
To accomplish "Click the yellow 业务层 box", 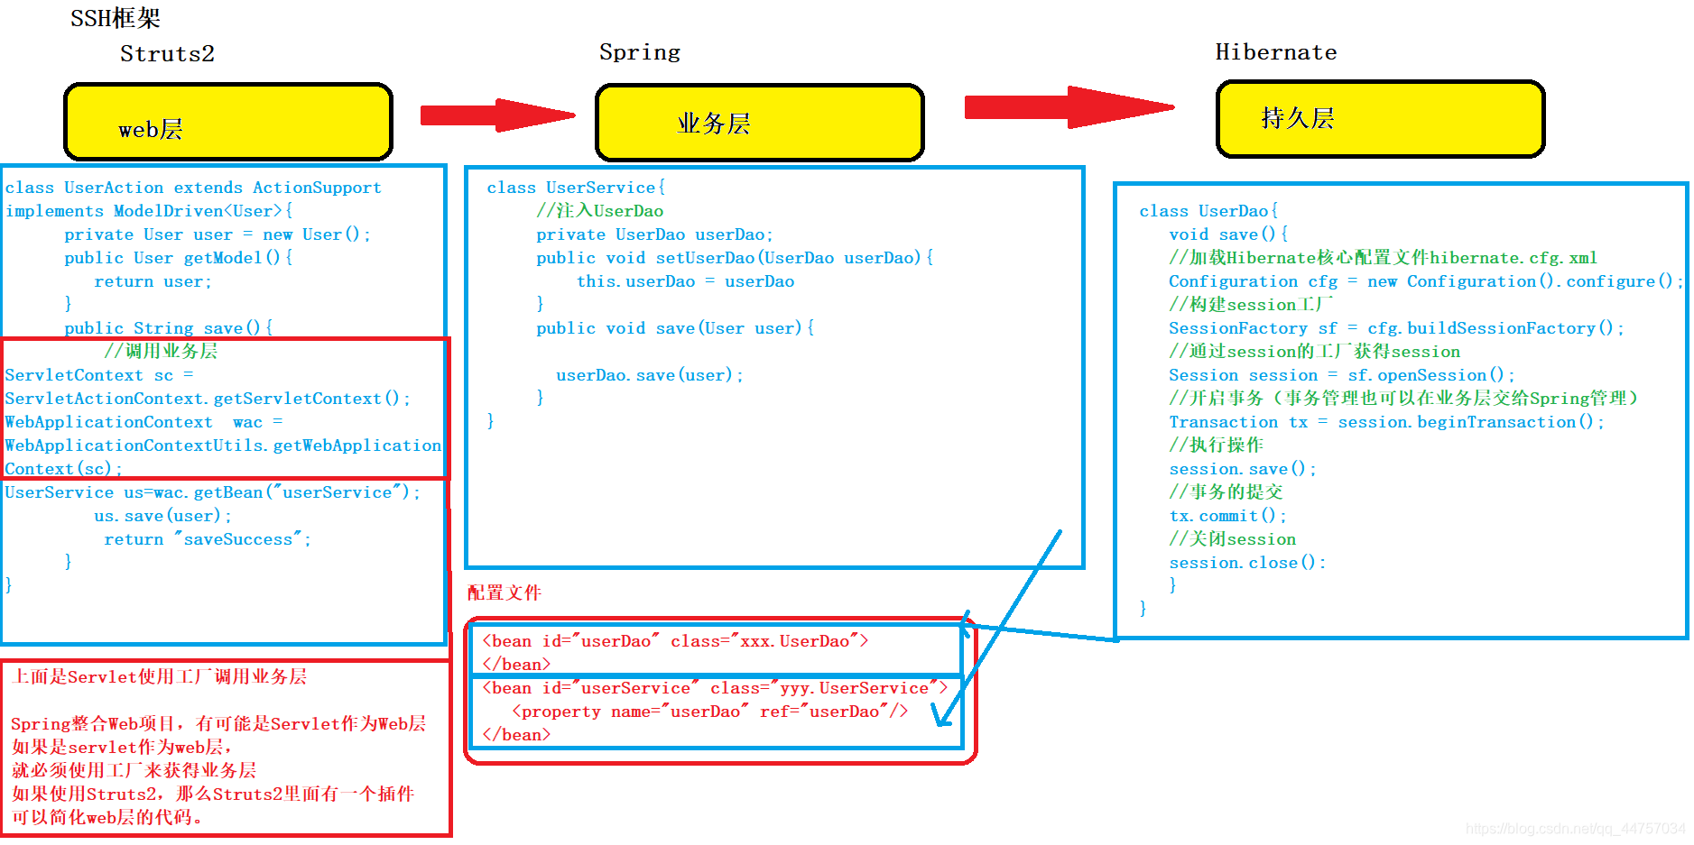I will coord(759,122).
